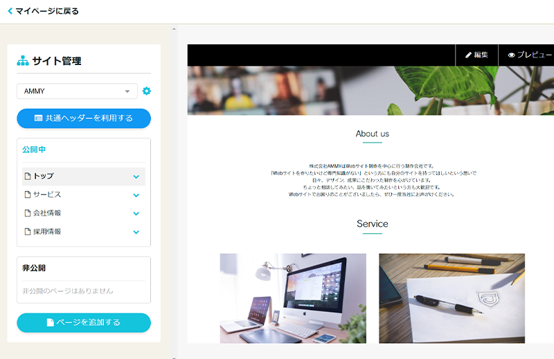Image resolution: width=554 pixels, height=359 pixels.
Task: Expand the サービス page chevron
Action: 136,195
